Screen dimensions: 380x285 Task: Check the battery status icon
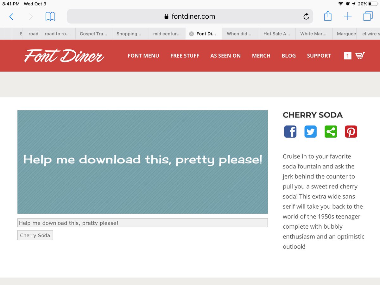[373, 4]
